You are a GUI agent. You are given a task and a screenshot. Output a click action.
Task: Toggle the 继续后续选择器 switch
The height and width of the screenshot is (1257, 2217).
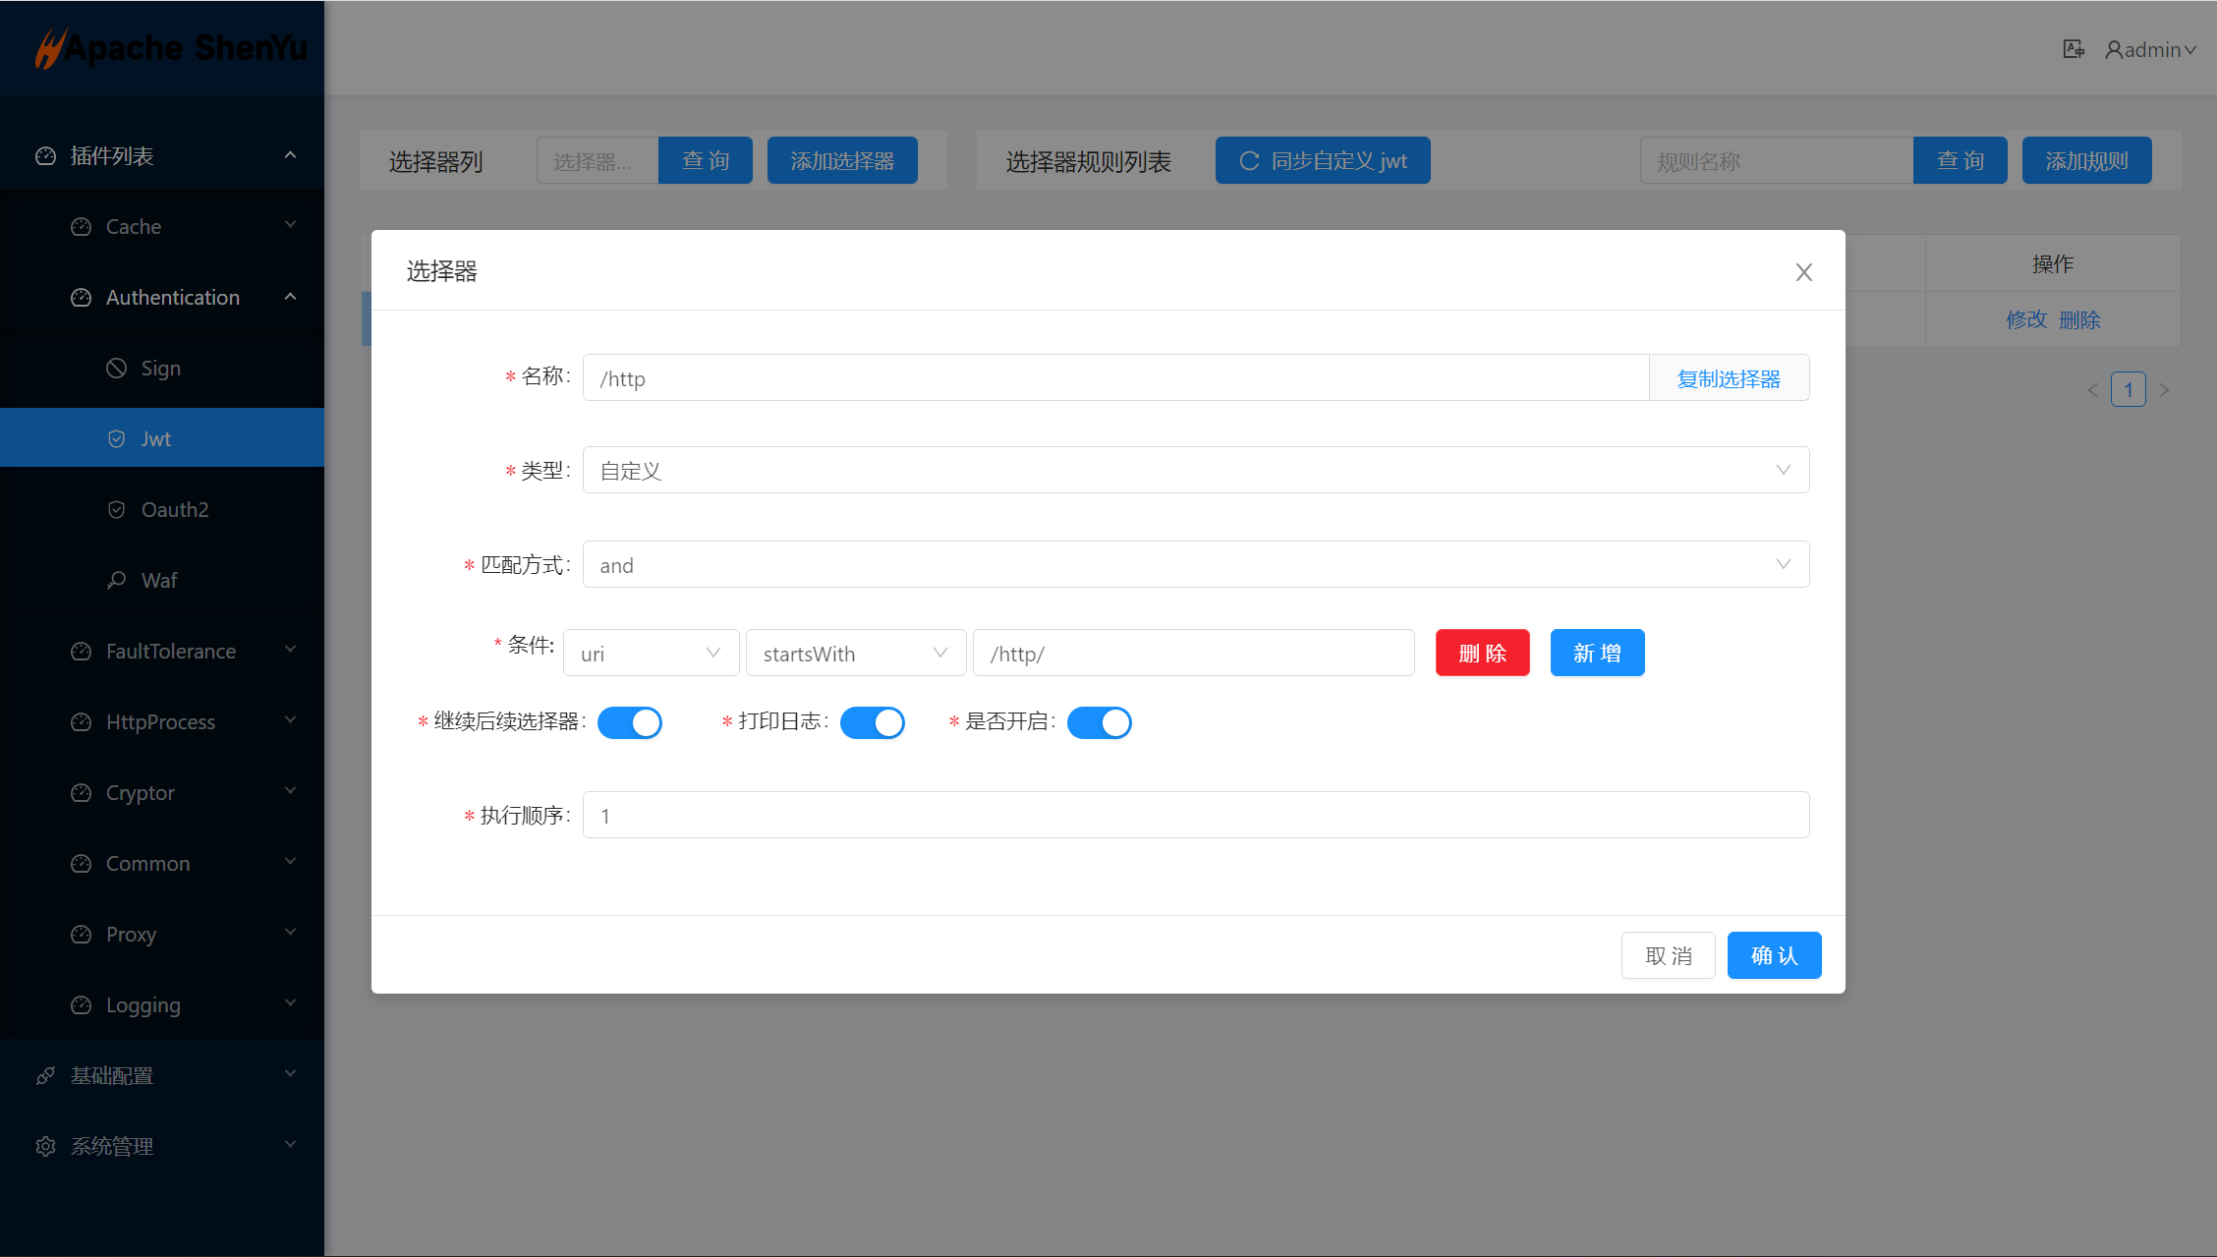(630, 722)
